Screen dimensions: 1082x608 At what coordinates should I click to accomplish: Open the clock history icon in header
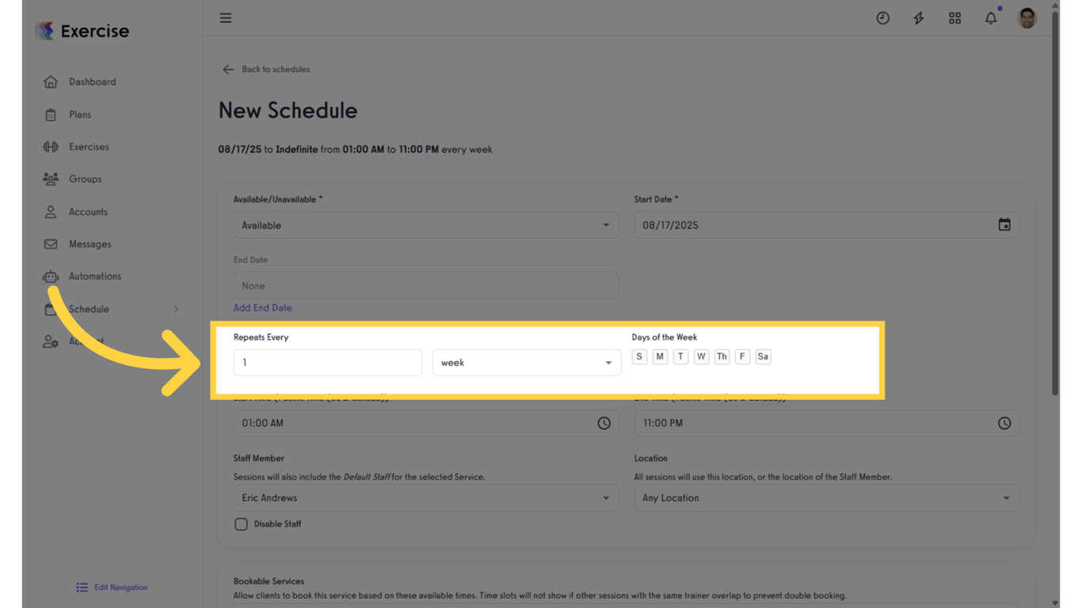[882, 18]
